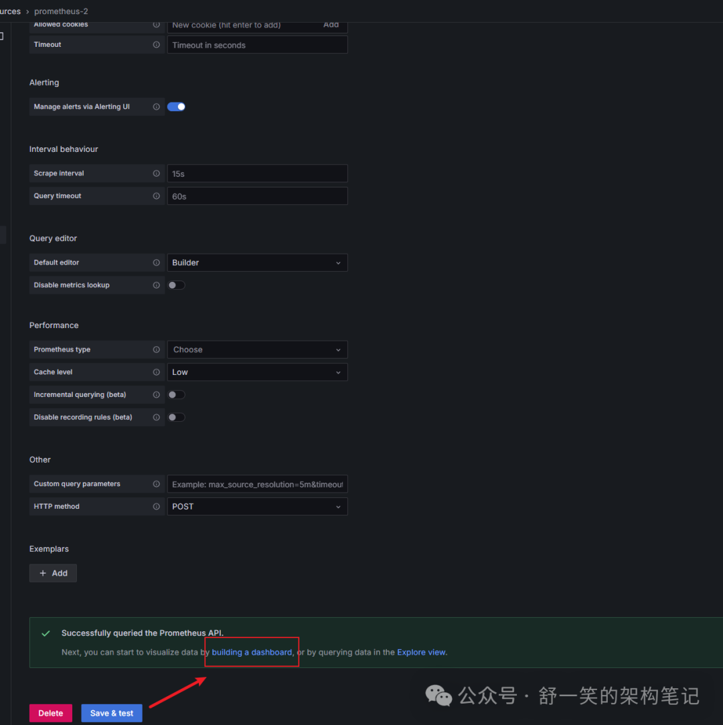Click info icon next to HTTP method

[x=156, y=507]
